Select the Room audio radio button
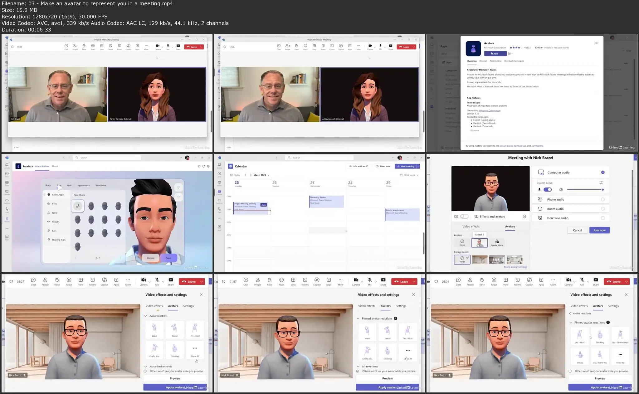 [x=603, y=209]
